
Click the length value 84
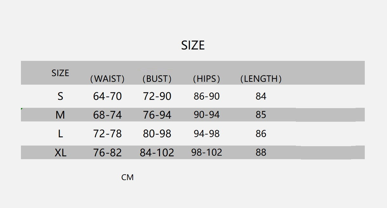click(x=261, y=96)
